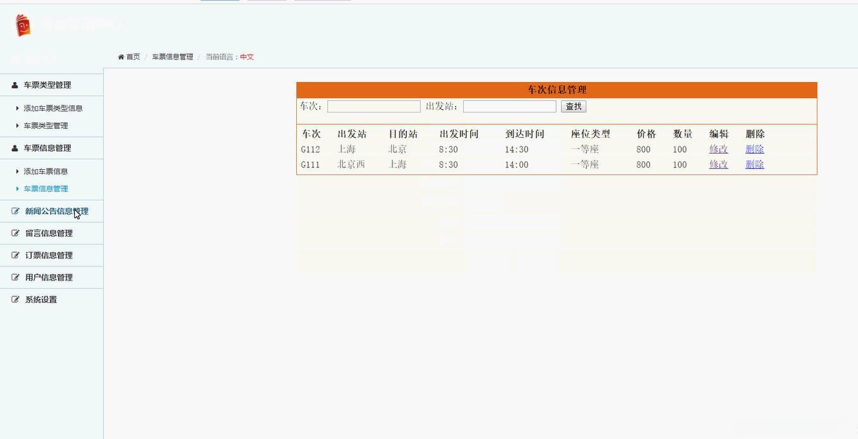Click 修改 link for train G111

coord(718,164)
